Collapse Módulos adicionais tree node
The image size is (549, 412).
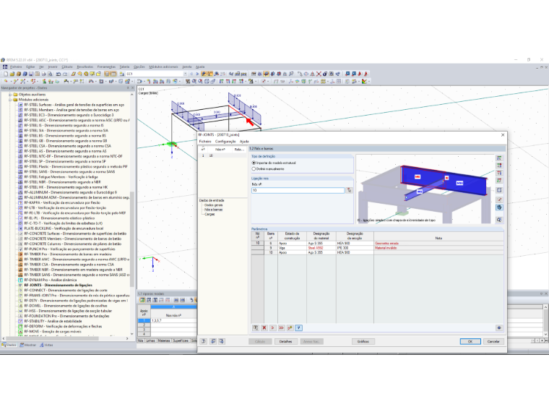(x=10, y=100)
